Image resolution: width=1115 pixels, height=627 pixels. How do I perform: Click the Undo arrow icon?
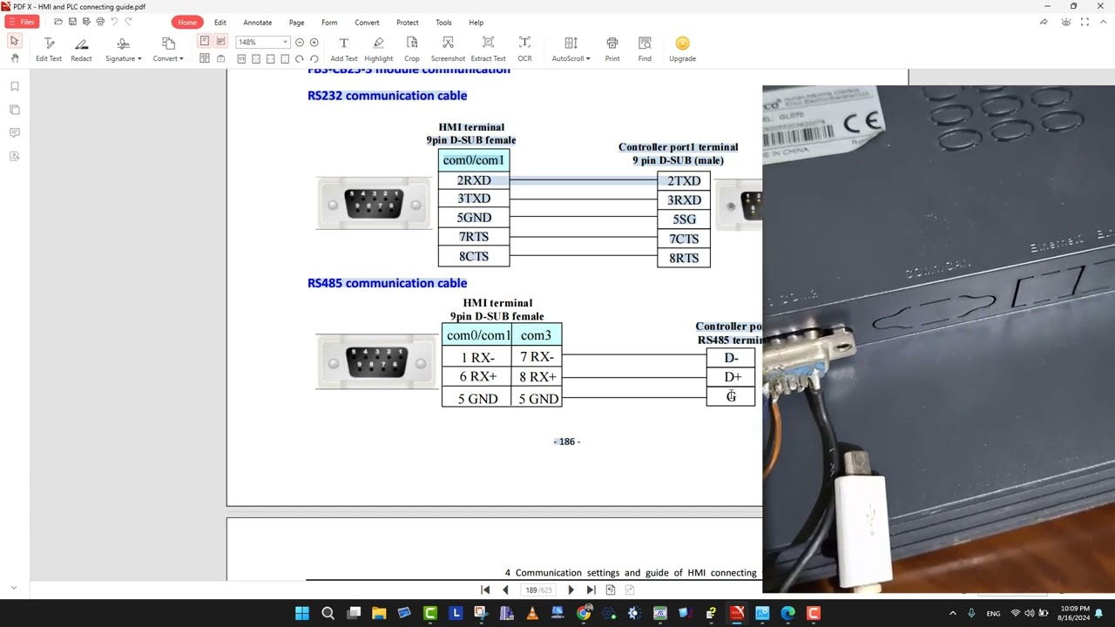(114, 22)
